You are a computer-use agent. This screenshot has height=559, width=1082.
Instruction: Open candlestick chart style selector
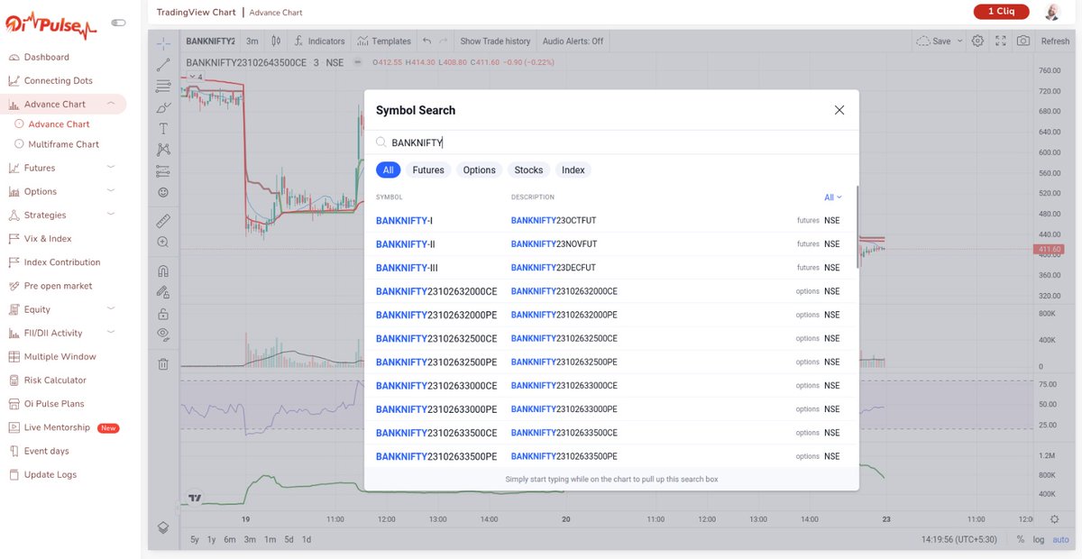276,41
